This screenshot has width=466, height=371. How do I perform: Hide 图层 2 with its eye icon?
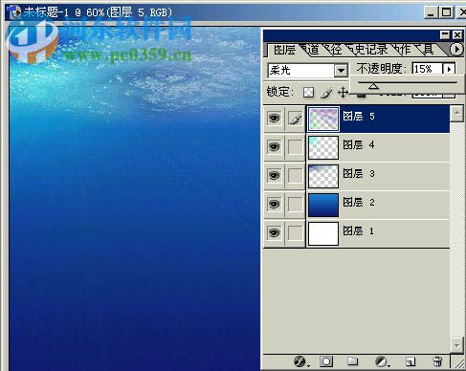pos(274,204)
